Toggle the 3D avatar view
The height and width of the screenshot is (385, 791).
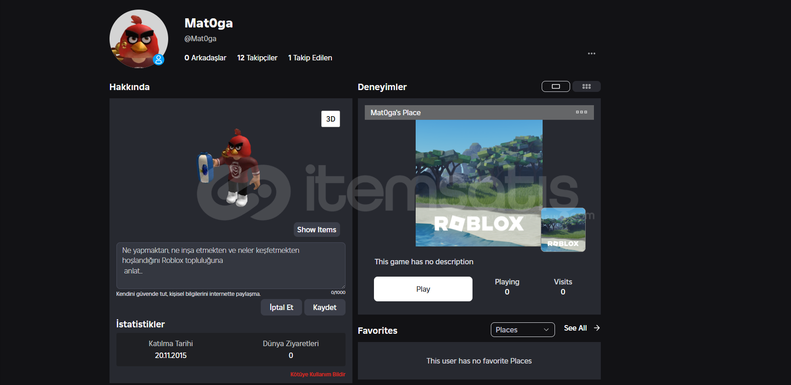330,119
